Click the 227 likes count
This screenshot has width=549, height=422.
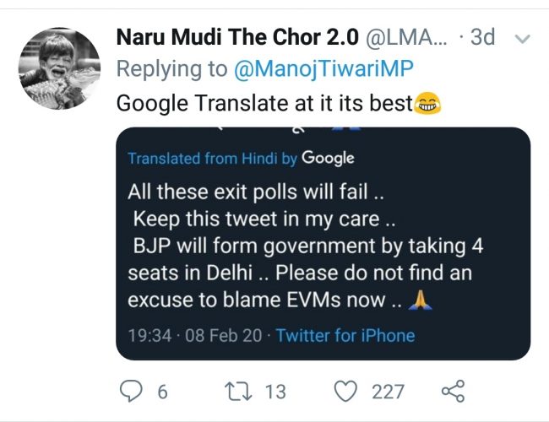(x=389, y=392)
